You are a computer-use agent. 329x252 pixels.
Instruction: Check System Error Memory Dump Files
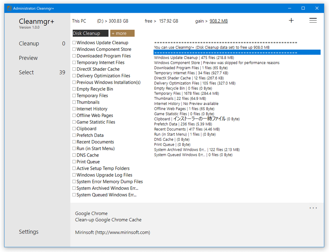coord(74,182)
